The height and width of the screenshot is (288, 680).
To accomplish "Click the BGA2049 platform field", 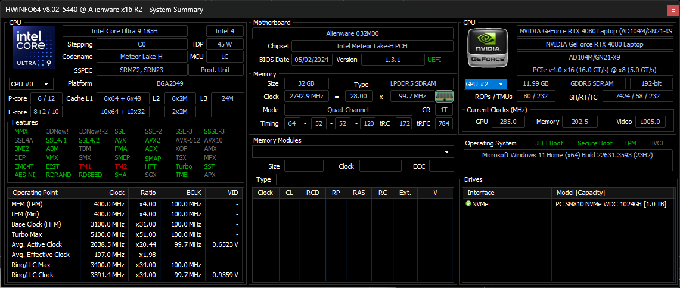I will pos(170,83).
